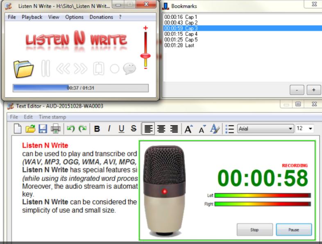Open the Options menu
Viewport: 322px width, 244px height.
tap(74, 17)
